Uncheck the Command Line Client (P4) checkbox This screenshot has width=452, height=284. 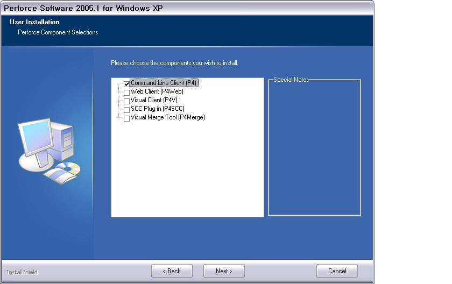126,84
